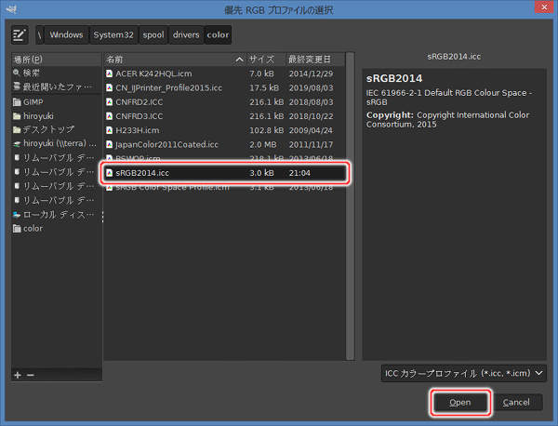
Task: Click the file list vertical scrollbar
Action: [351, 206]
